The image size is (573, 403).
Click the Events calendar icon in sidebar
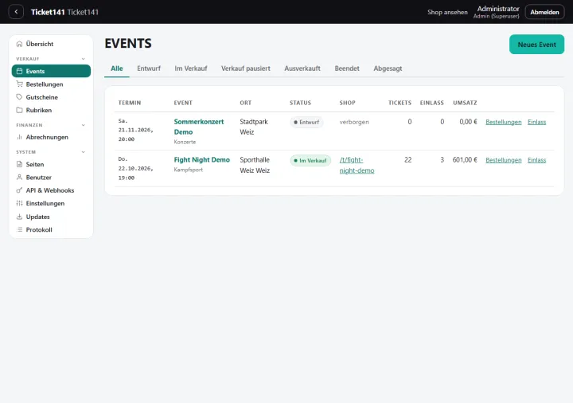(x=19, y=71)
